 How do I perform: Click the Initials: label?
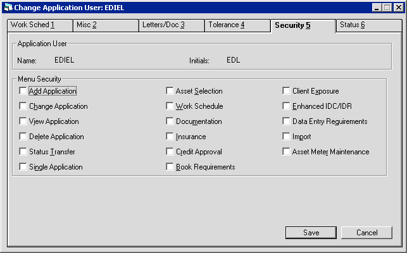[199, 61]
